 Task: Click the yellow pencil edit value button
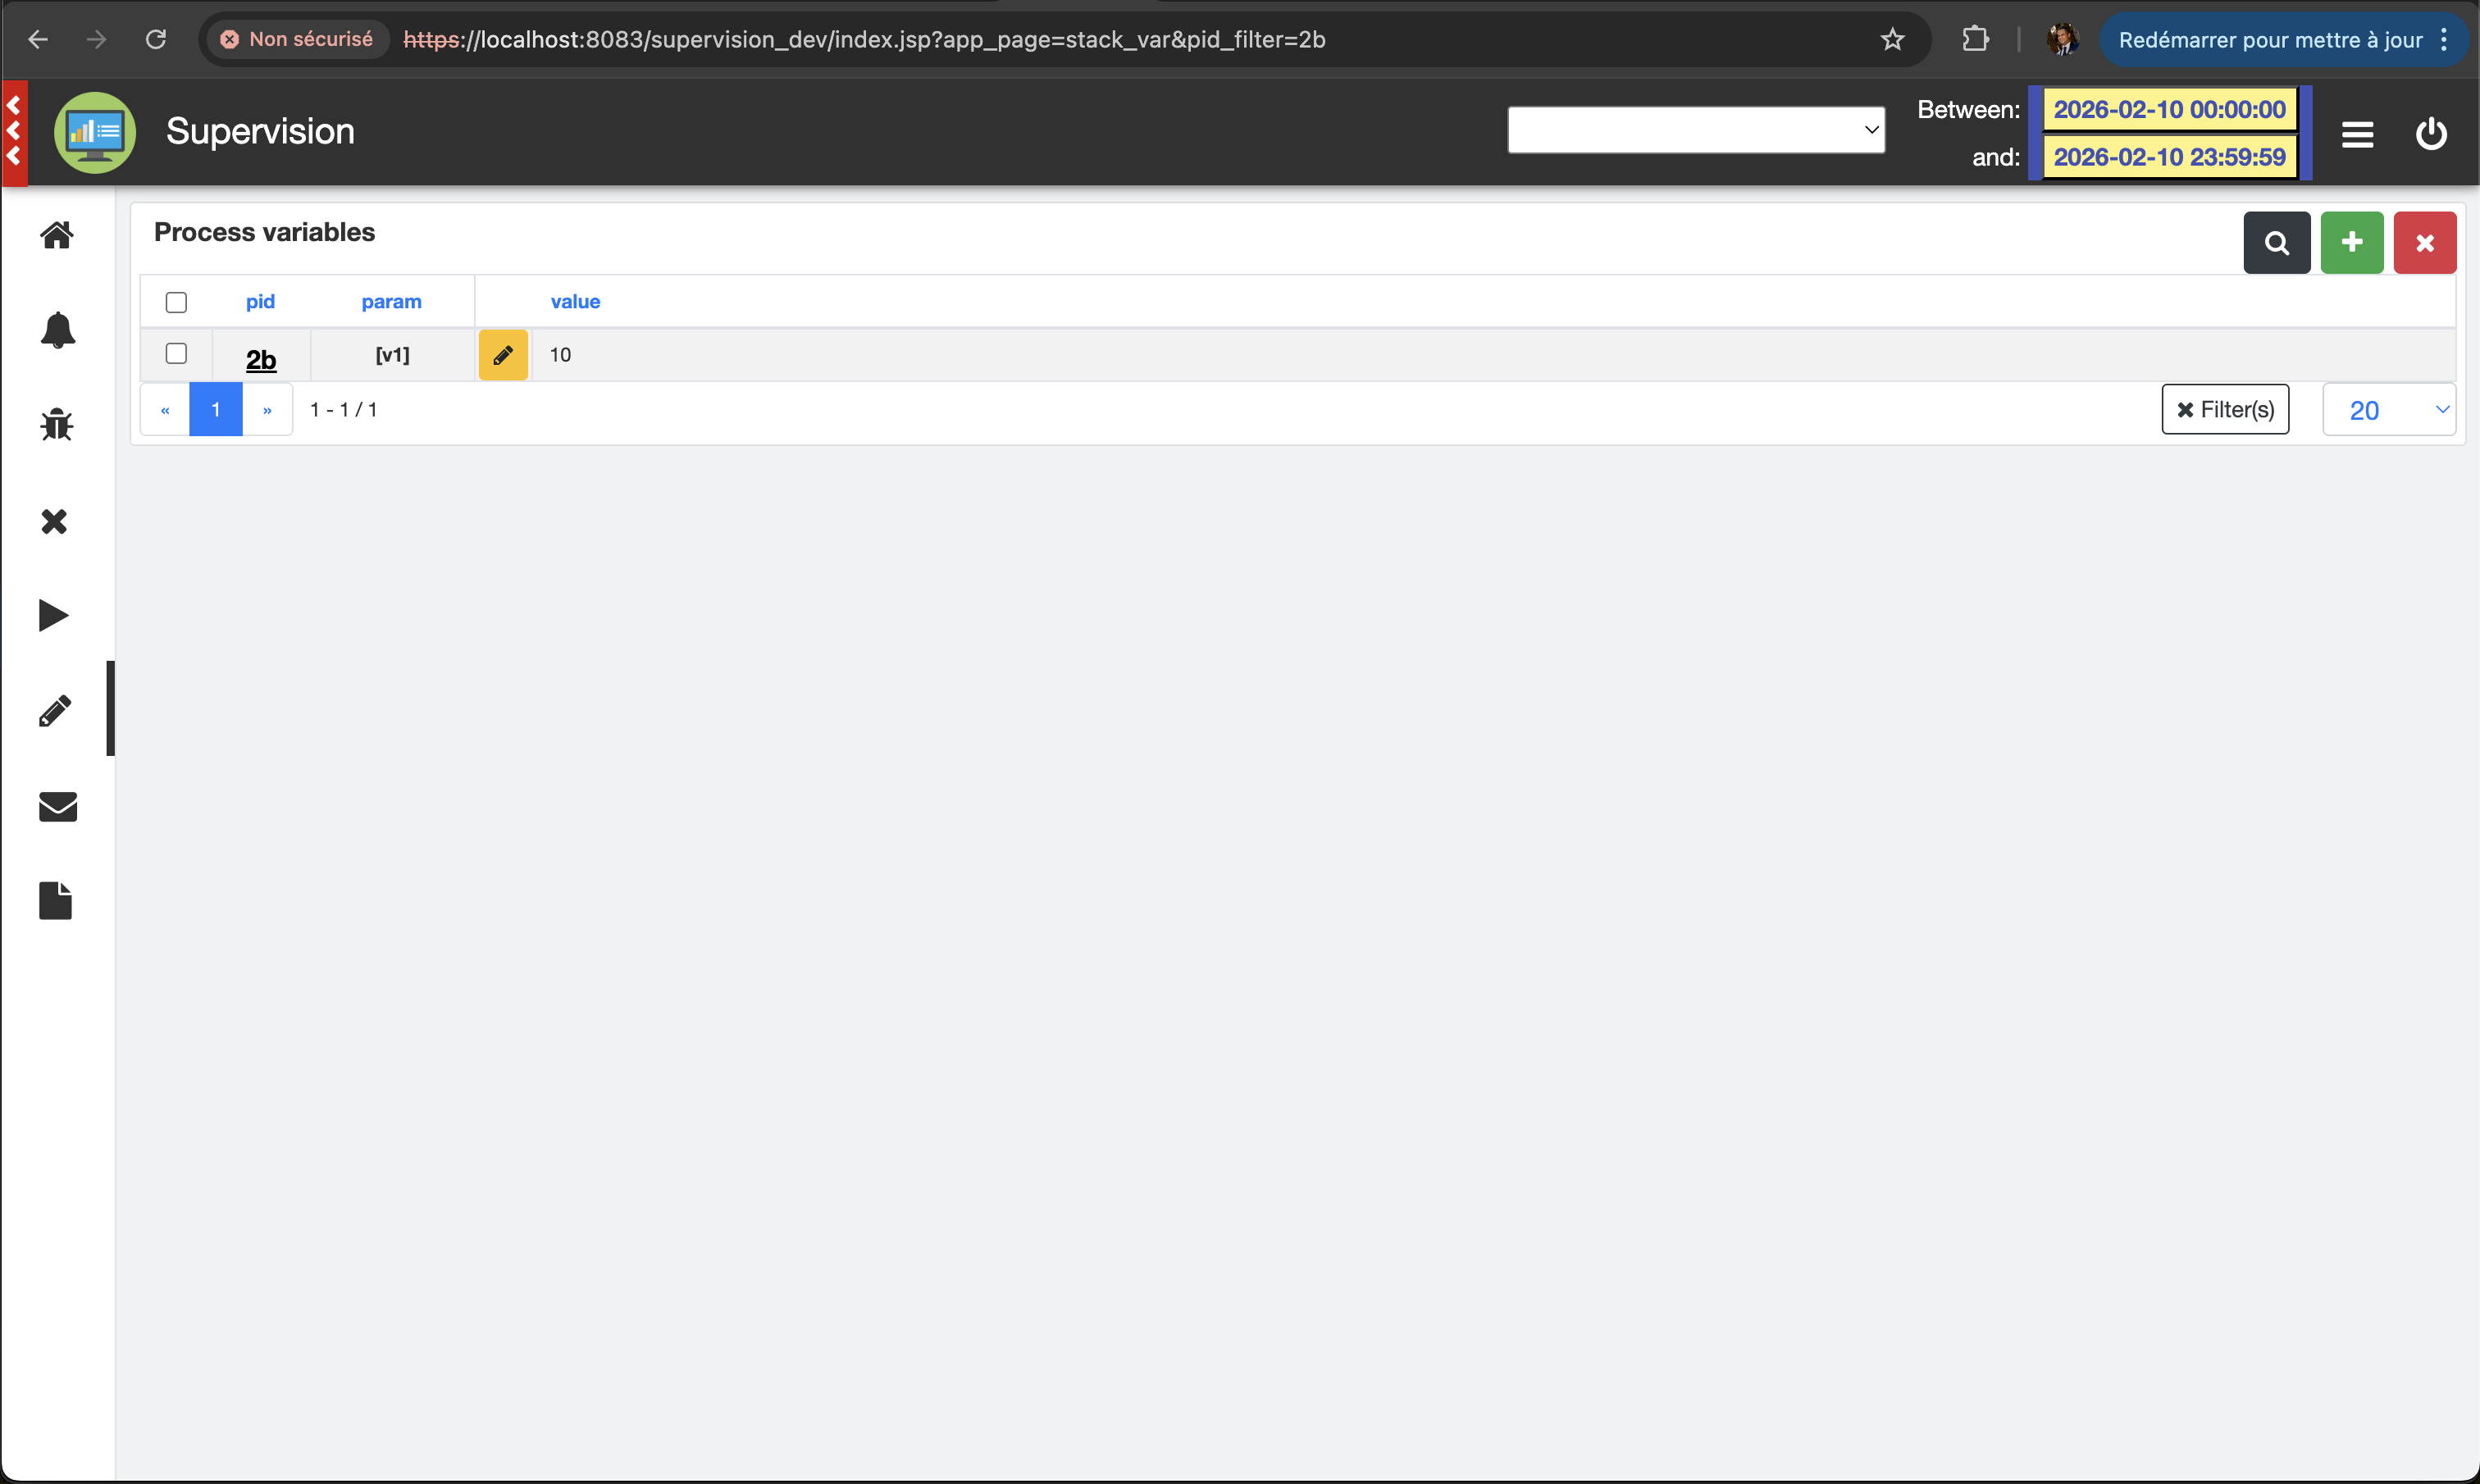503,355
